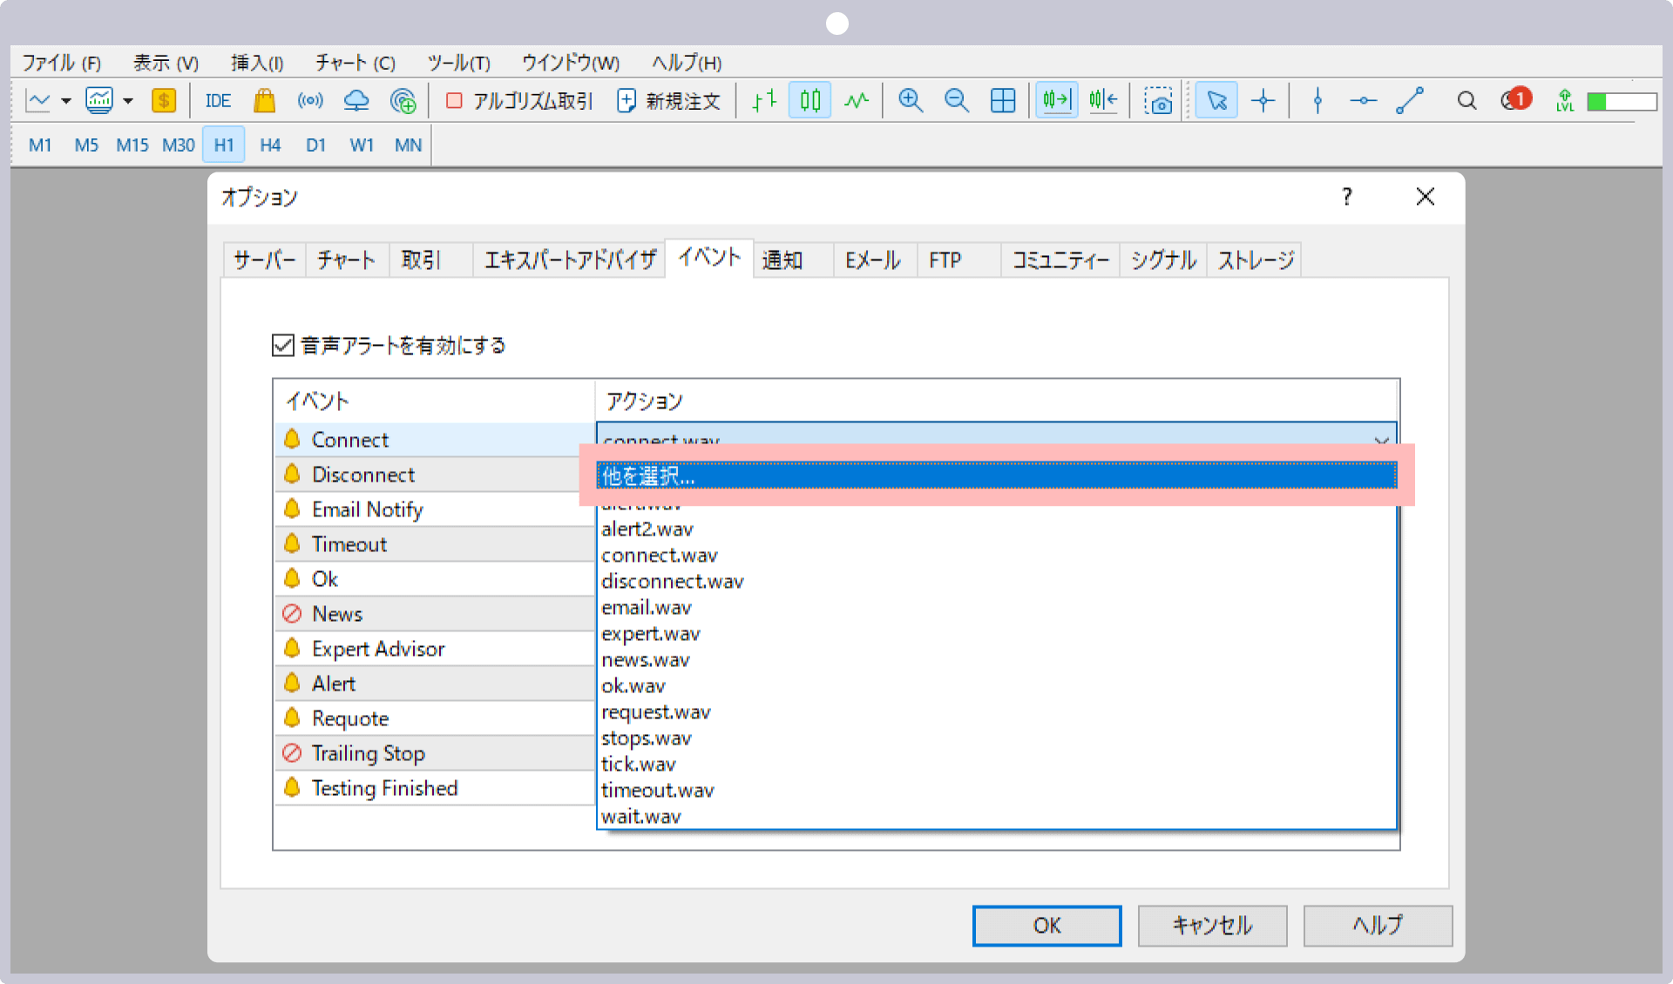
Task: Select the M15 timeframe
Action: [132, 145]
